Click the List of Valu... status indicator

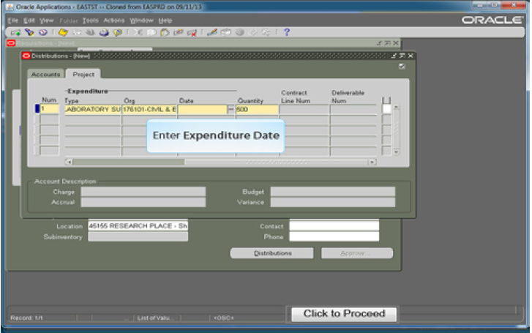(x=155, y=318)
